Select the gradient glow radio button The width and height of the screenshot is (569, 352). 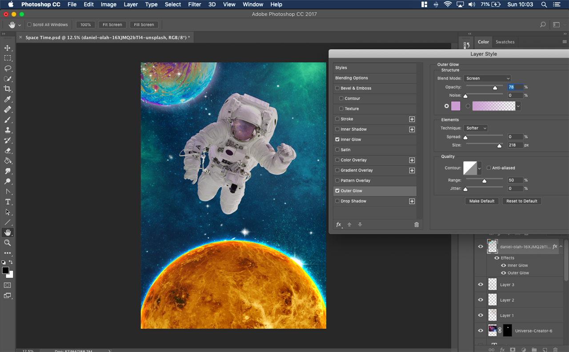click(x=468, y=106)
